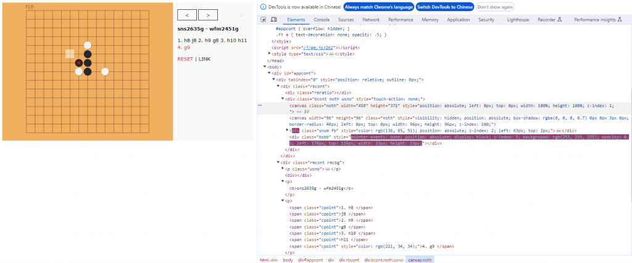The width and height of the screenshot is (632, 263).
Task: Expand ellipsis in p class usno row
Action: point(327,169)
